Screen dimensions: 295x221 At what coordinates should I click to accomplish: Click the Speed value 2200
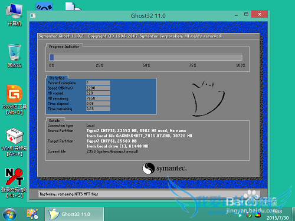(98, 88)
